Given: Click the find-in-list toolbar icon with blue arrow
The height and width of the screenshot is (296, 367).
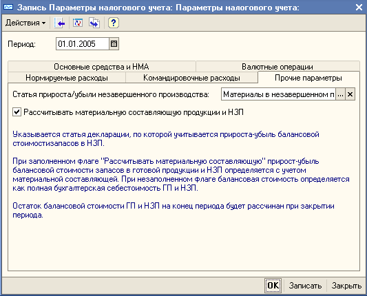Looking at the screenshot, I should (x=59, y=23).
